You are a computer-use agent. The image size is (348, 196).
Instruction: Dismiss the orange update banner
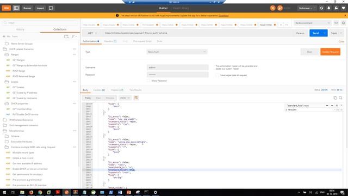345,16
